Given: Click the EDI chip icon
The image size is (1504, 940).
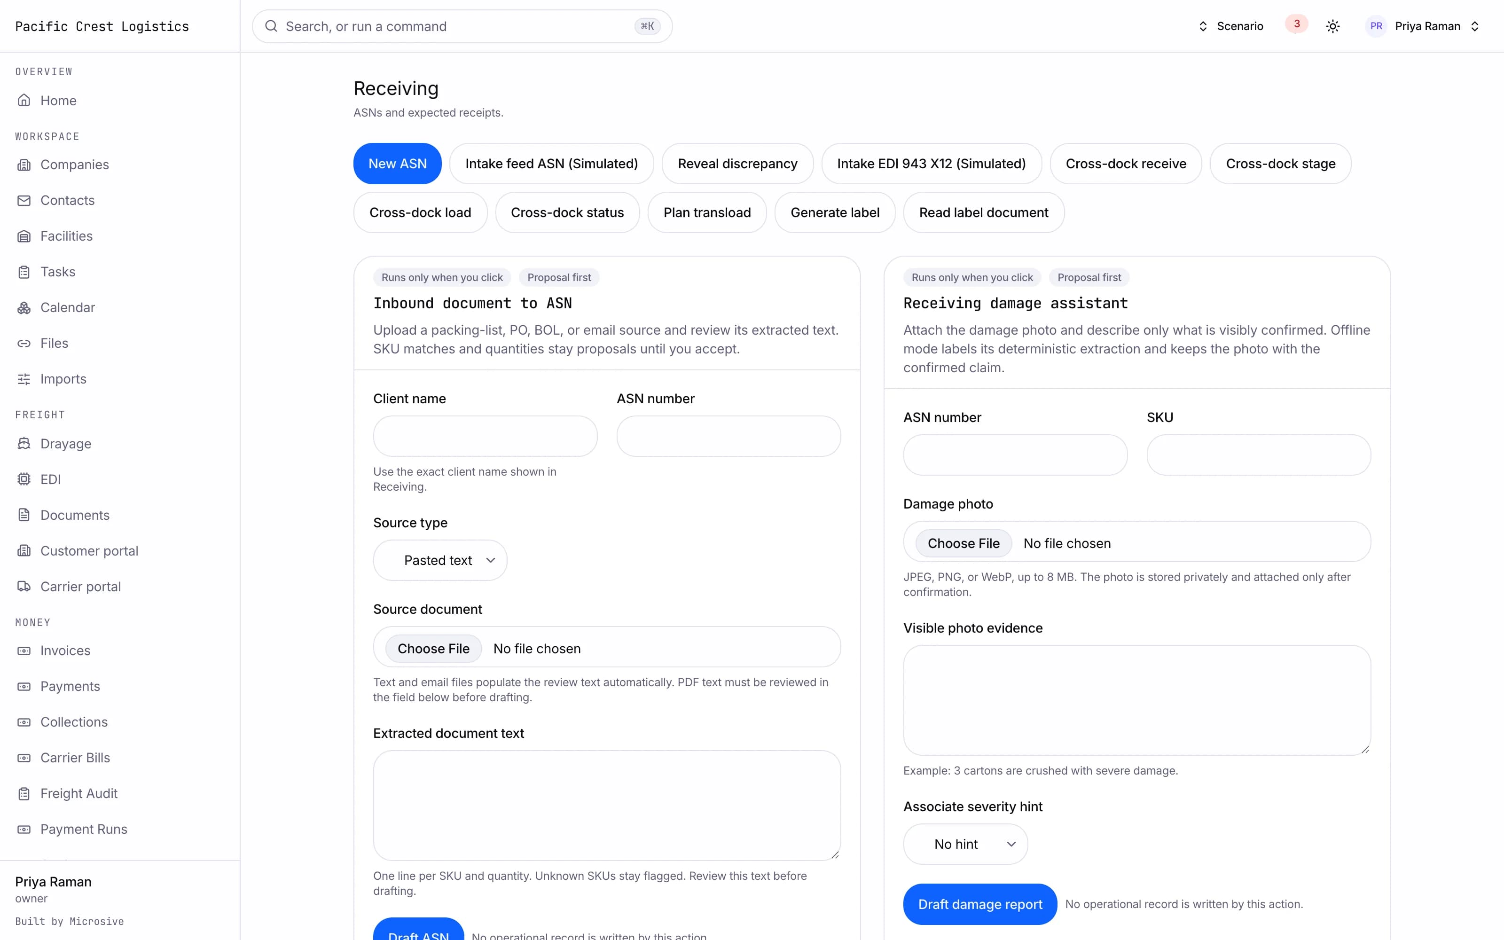Looking at the screenshot, I should coord(23,479).
